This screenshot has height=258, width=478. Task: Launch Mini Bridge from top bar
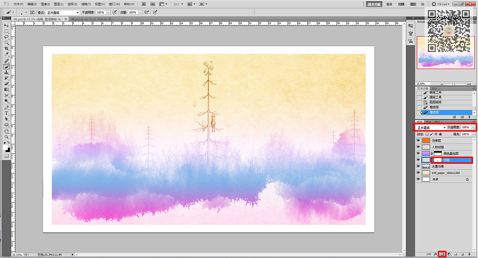(x=153, y=4)
